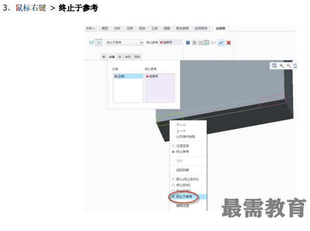Click the zoom out icon

click(288, 66)
